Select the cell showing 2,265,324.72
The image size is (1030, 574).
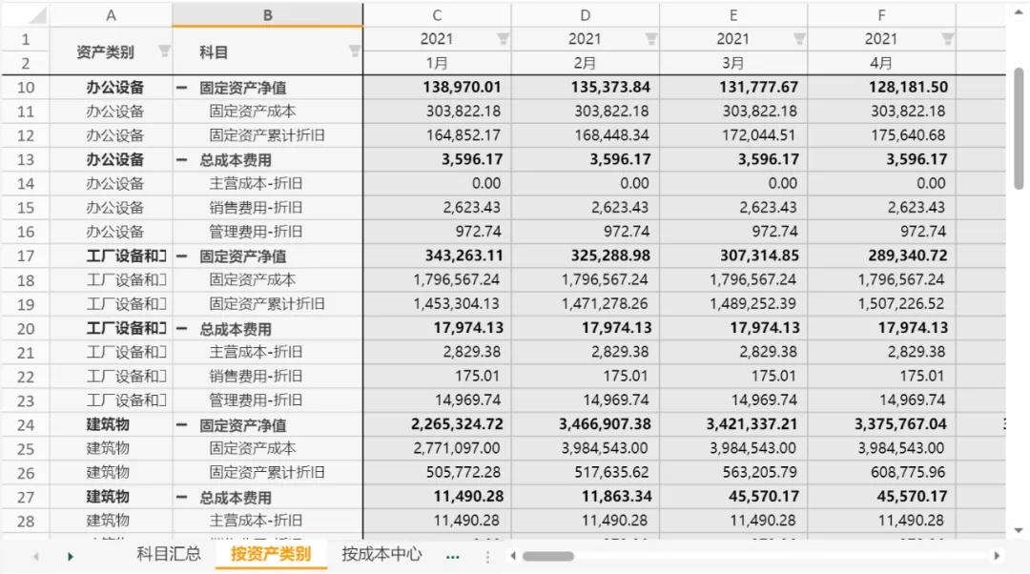pos(459,424)
